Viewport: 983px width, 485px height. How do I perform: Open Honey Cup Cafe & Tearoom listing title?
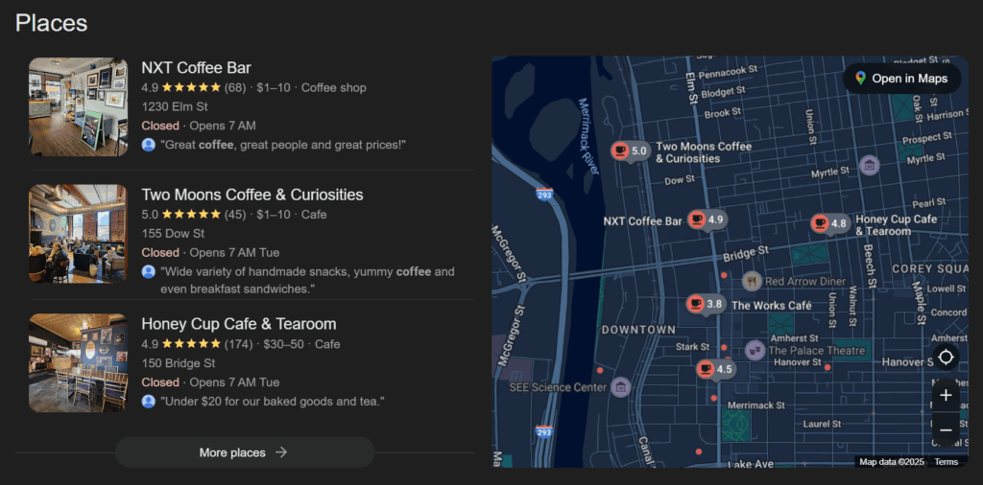(239, 324)
